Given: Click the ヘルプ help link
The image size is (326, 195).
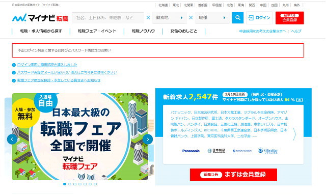Looking at the screenshot, I should (296, 31).
